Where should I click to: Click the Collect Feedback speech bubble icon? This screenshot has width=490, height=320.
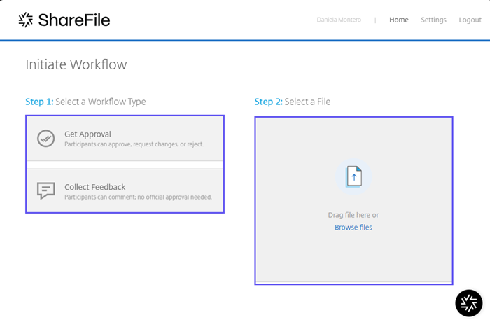click(46, 190)
